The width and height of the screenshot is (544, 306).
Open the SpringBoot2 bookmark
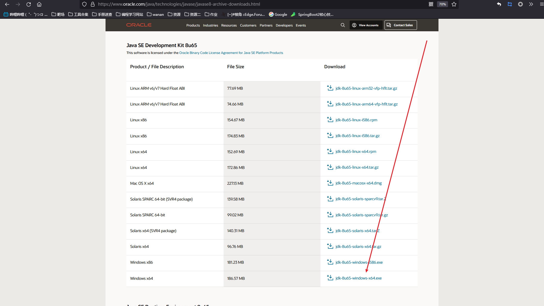[x=312, y=14]
